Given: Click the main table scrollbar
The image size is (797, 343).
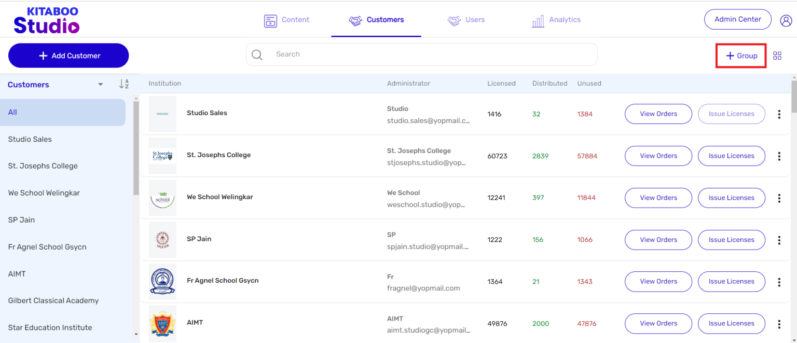Looking at the screenshot, I should 794,97.
